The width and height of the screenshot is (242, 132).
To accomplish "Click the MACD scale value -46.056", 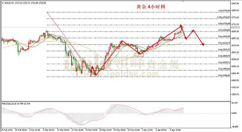I will [x=235, y=127].
